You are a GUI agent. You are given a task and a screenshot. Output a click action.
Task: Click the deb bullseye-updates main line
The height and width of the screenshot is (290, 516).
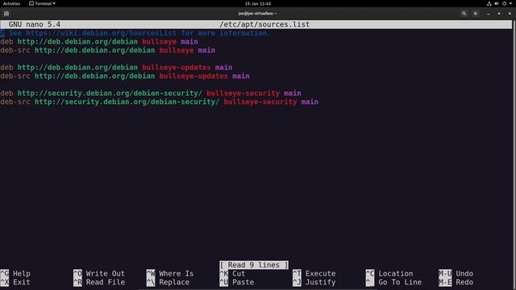(x=116, y=68)
